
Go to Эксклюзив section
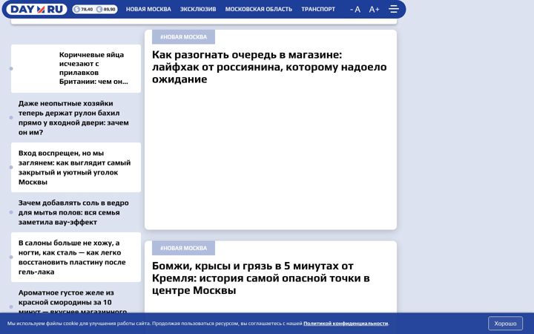198,9
